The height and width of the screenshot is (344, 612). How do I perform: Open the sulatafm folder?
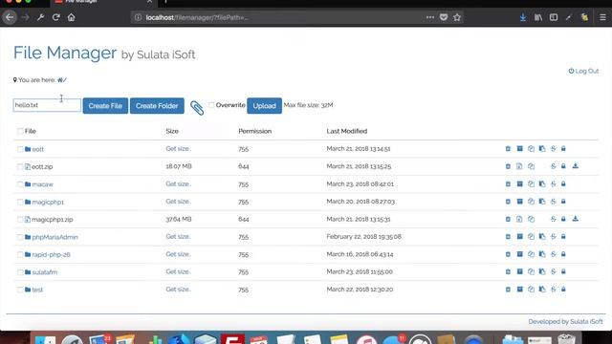pyautogui.click(x=45, y=271)
